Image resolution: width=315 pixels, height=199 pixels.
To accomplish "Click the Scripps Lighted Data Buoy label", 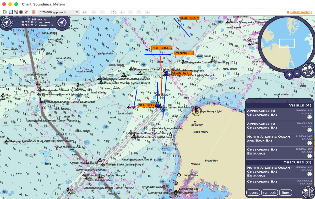I will 42,141.
